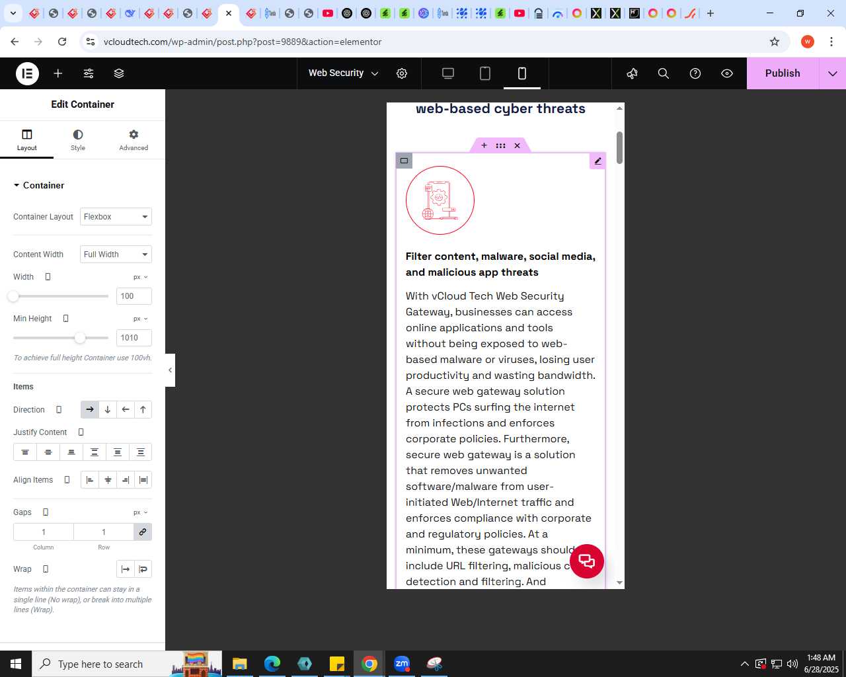Select No Wrap option
The width and height of the screenshot is (846, 677).
click(126, 569)
